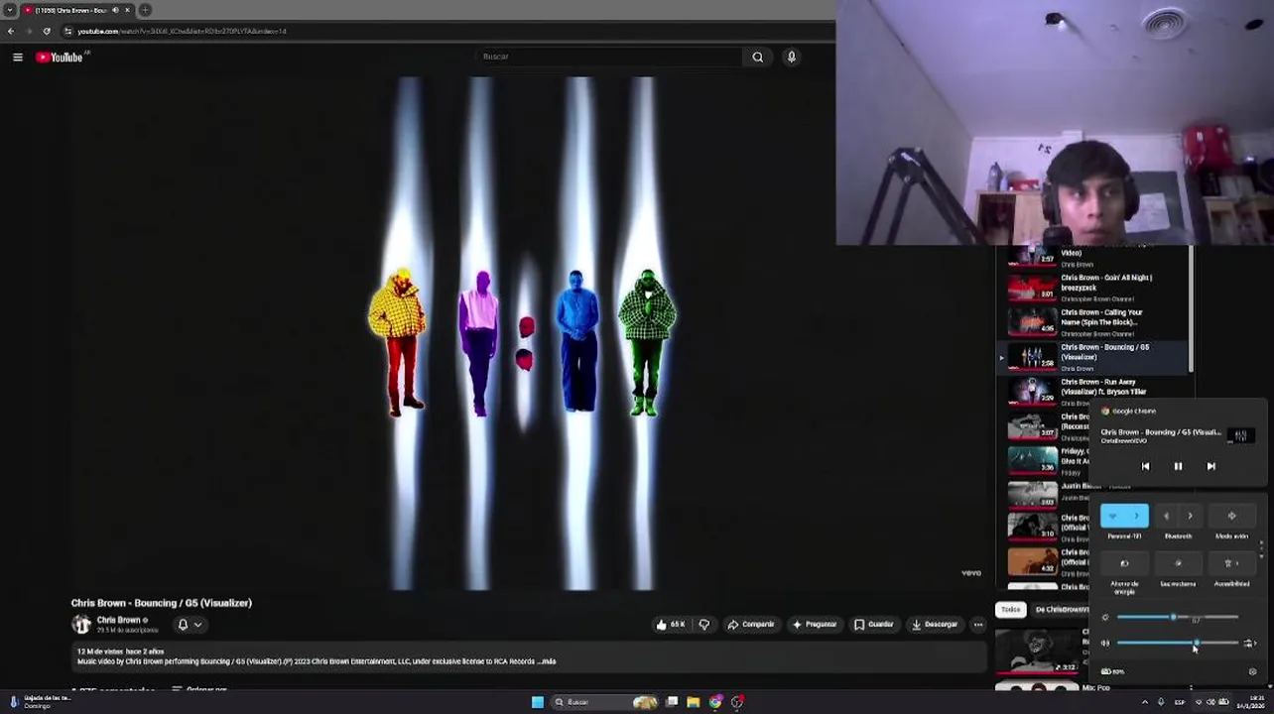Mute using the volume speaker icon
Viewport: 1274px width, 714px height.
pos(1105,644)
